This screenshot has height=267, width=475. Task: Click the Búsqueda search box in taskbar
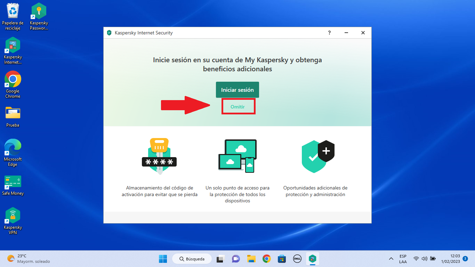point(192,259)
